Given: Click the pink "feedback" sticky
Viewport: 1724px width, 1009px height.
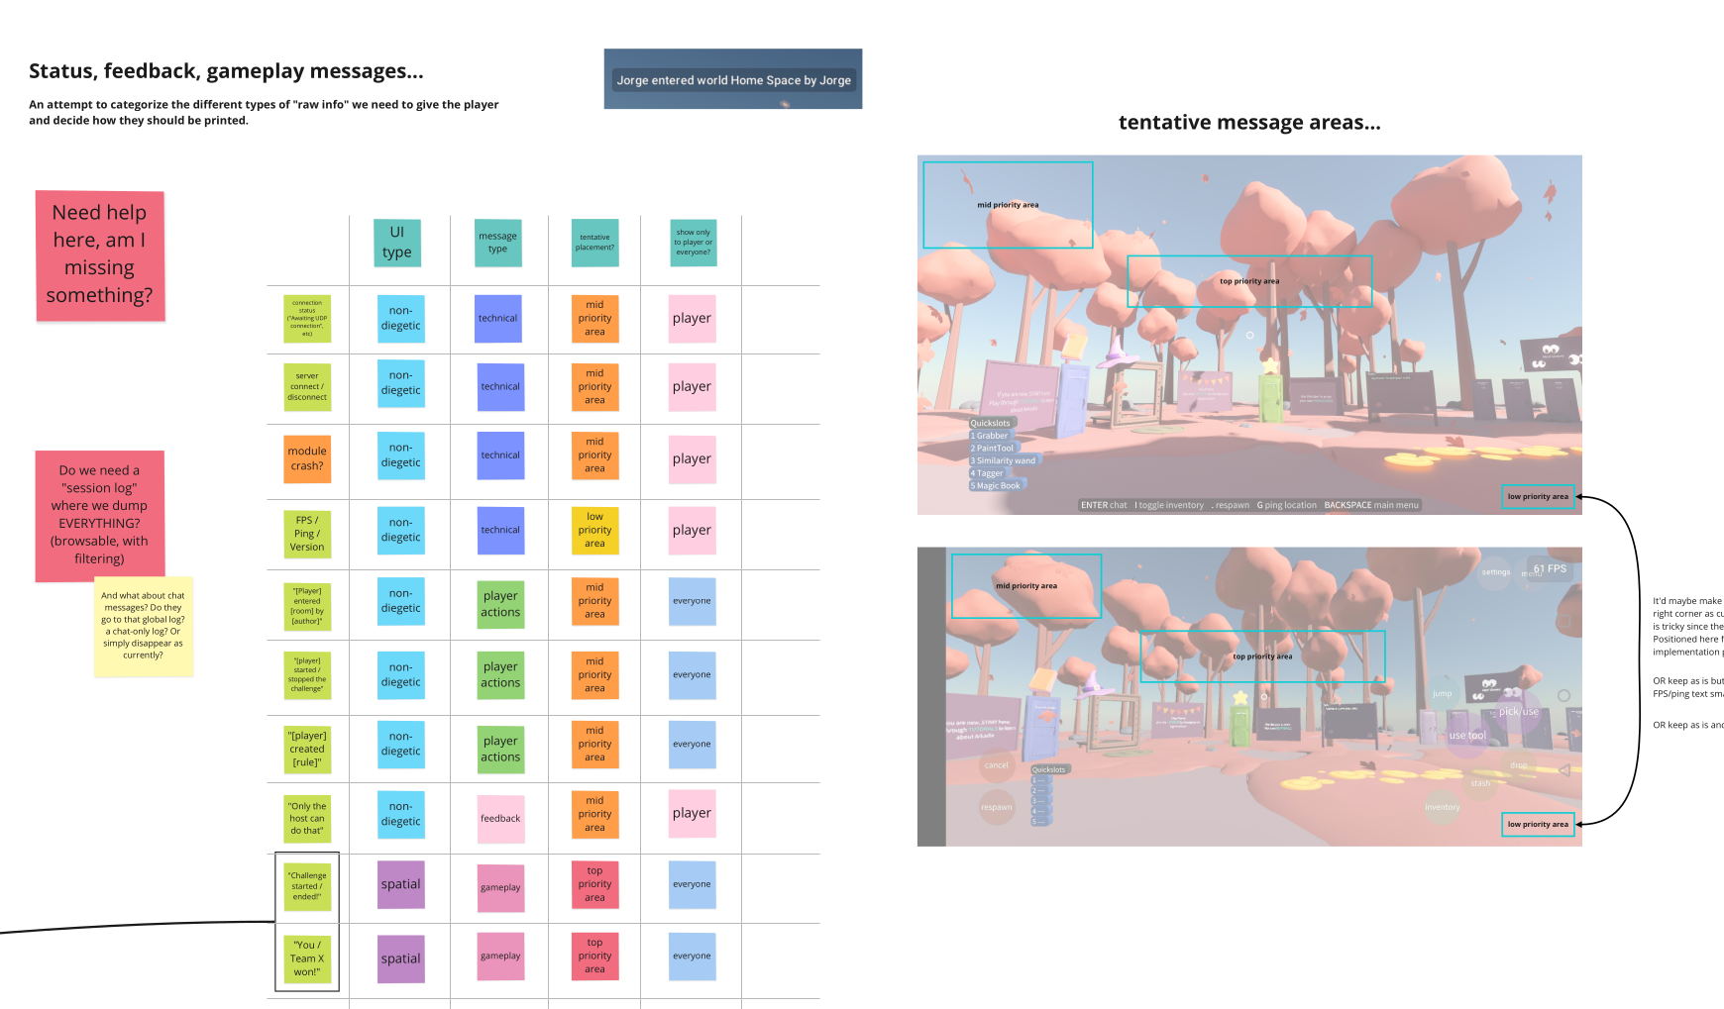Looking at the screenshot, I should tap(500, 819).
